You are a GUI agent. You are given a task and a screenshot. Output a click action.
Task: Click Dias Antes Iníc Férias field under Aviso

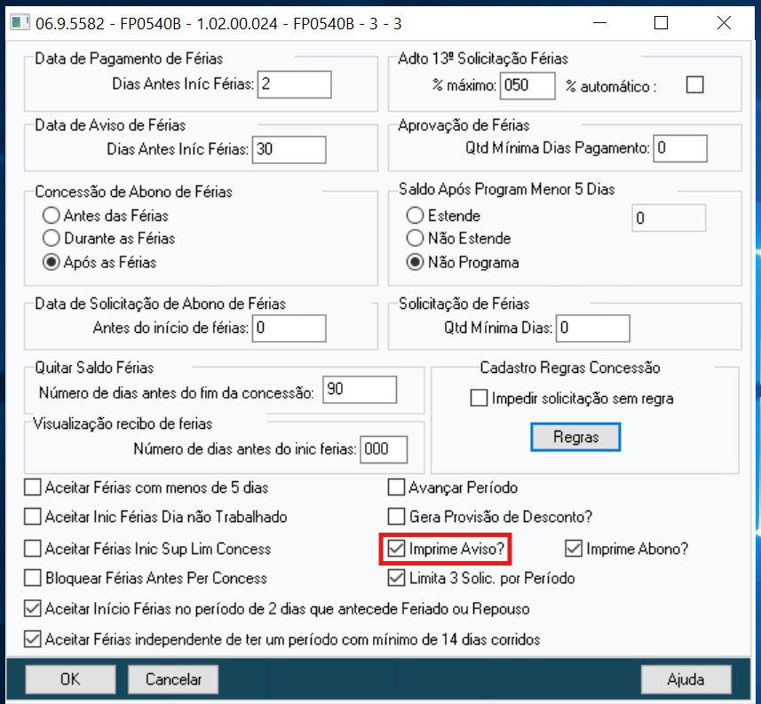pyautogui.click(x=289, y=149)
